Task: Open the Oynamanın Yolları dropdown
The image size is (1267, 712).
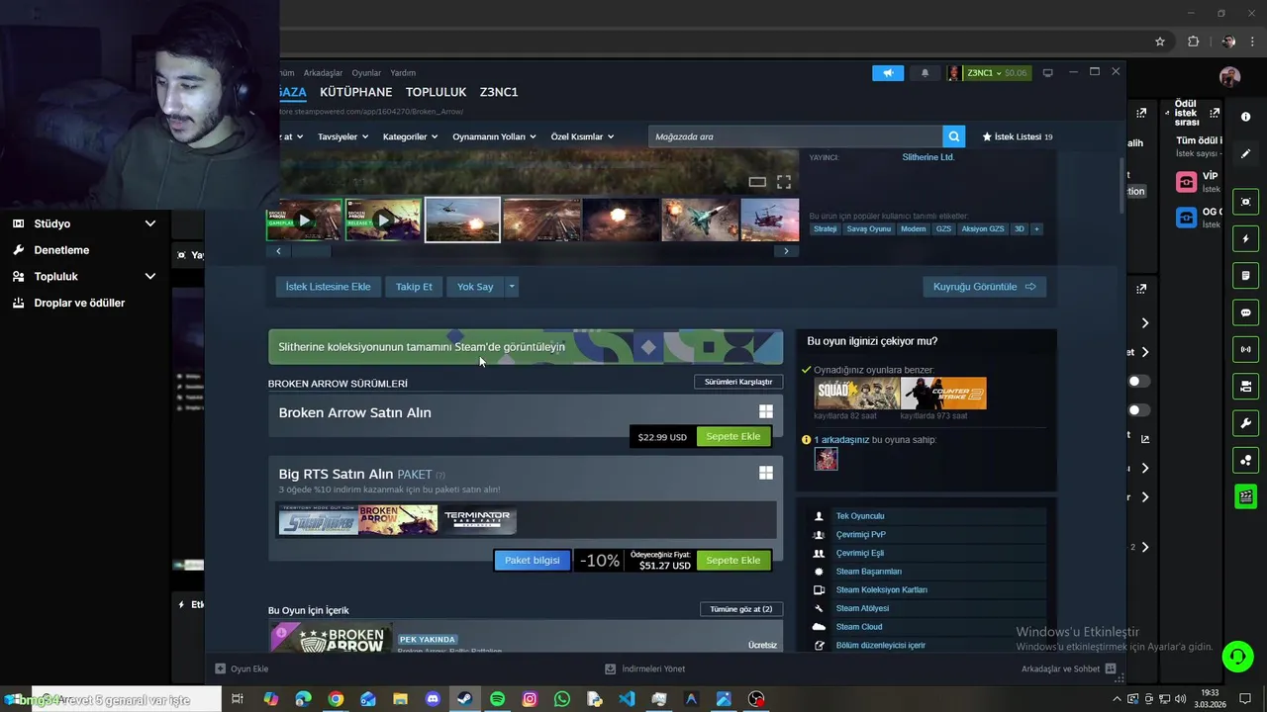Action: point(494,136)
